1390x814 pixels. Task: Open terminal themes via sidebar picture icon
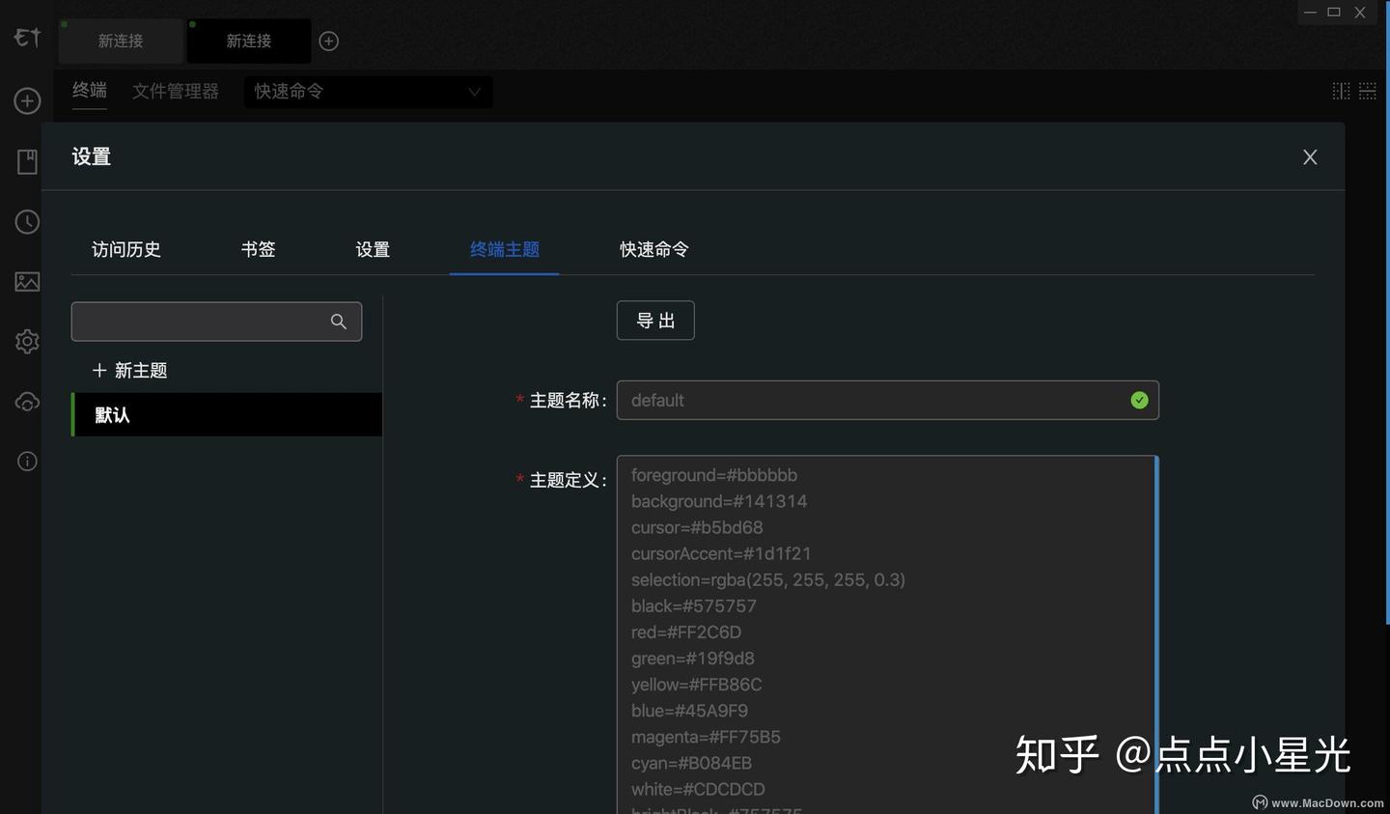tap(27, 281)
